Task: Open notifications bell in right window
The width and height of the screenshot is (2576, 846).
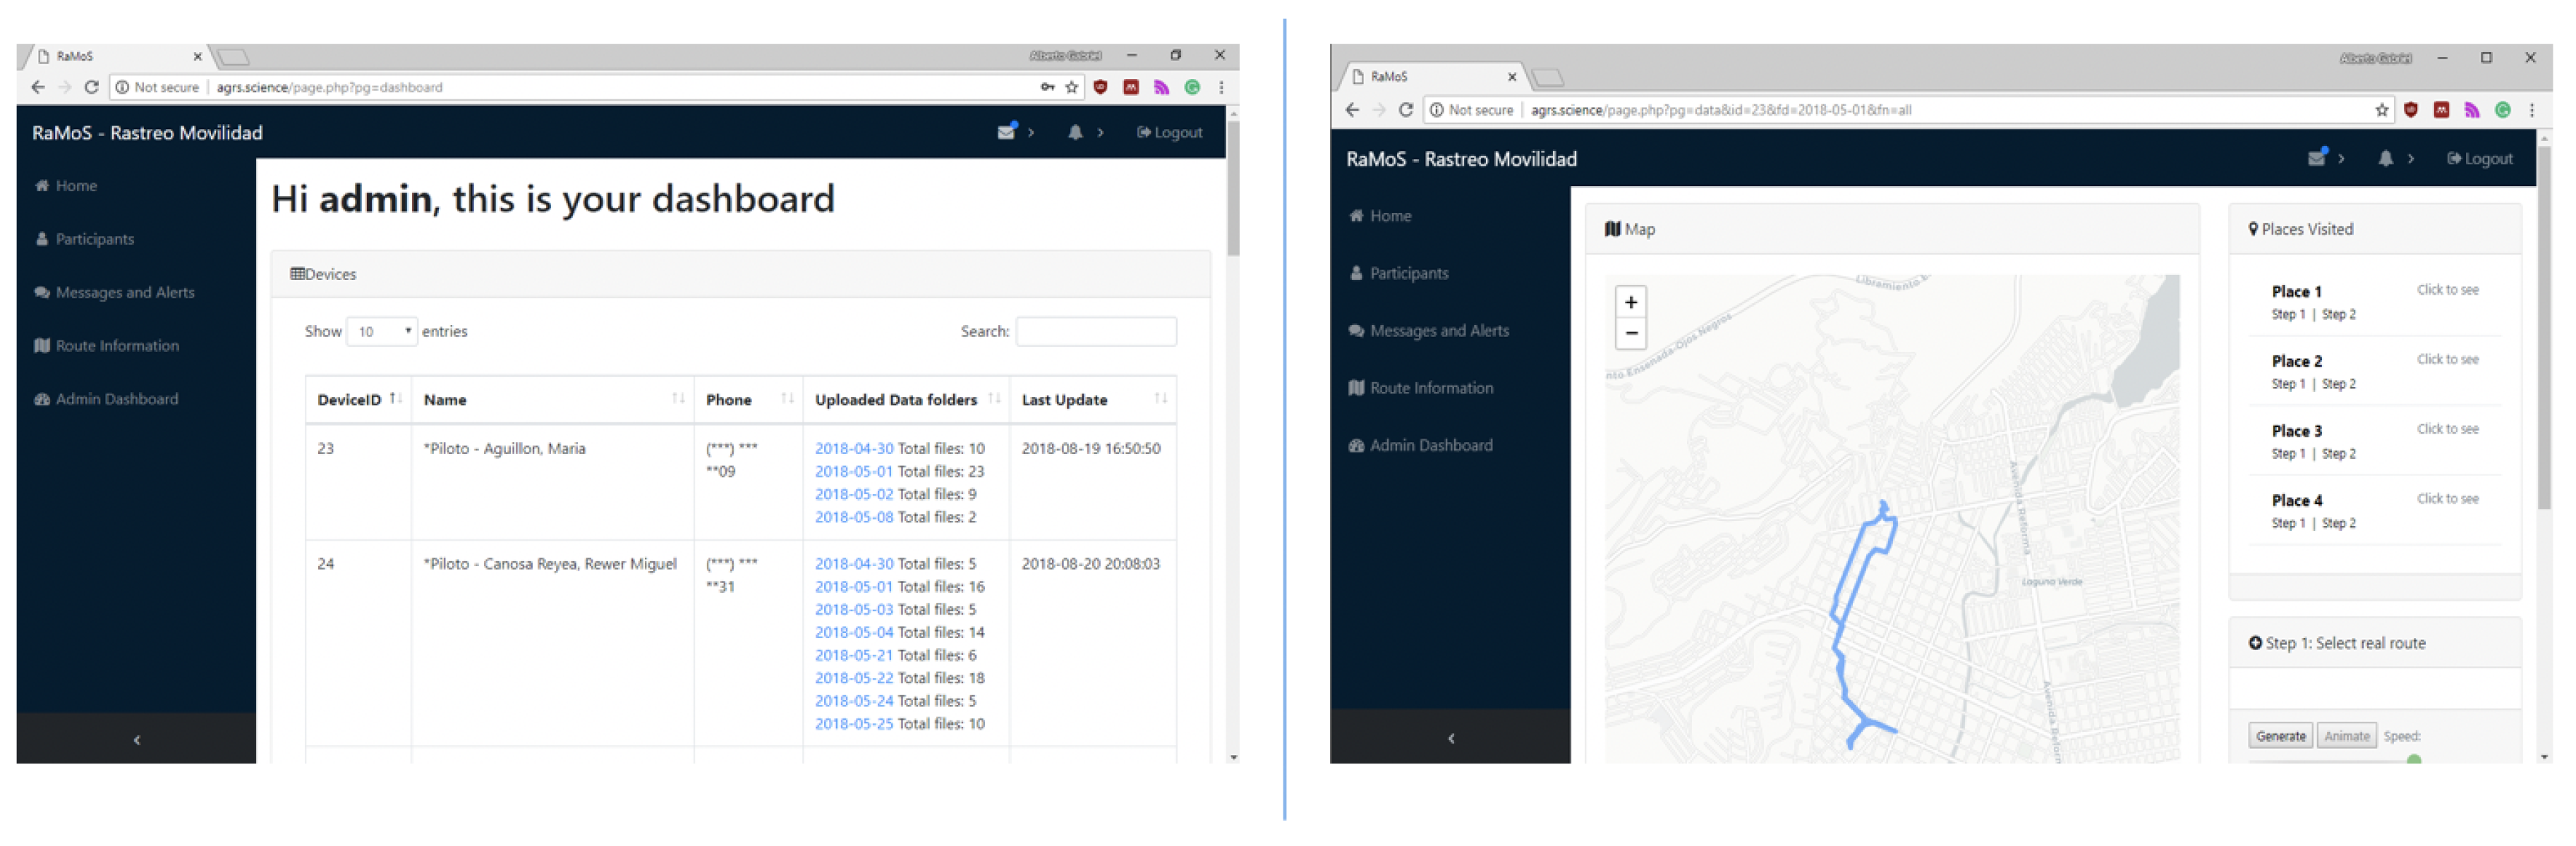Action: click(2385, 159)
